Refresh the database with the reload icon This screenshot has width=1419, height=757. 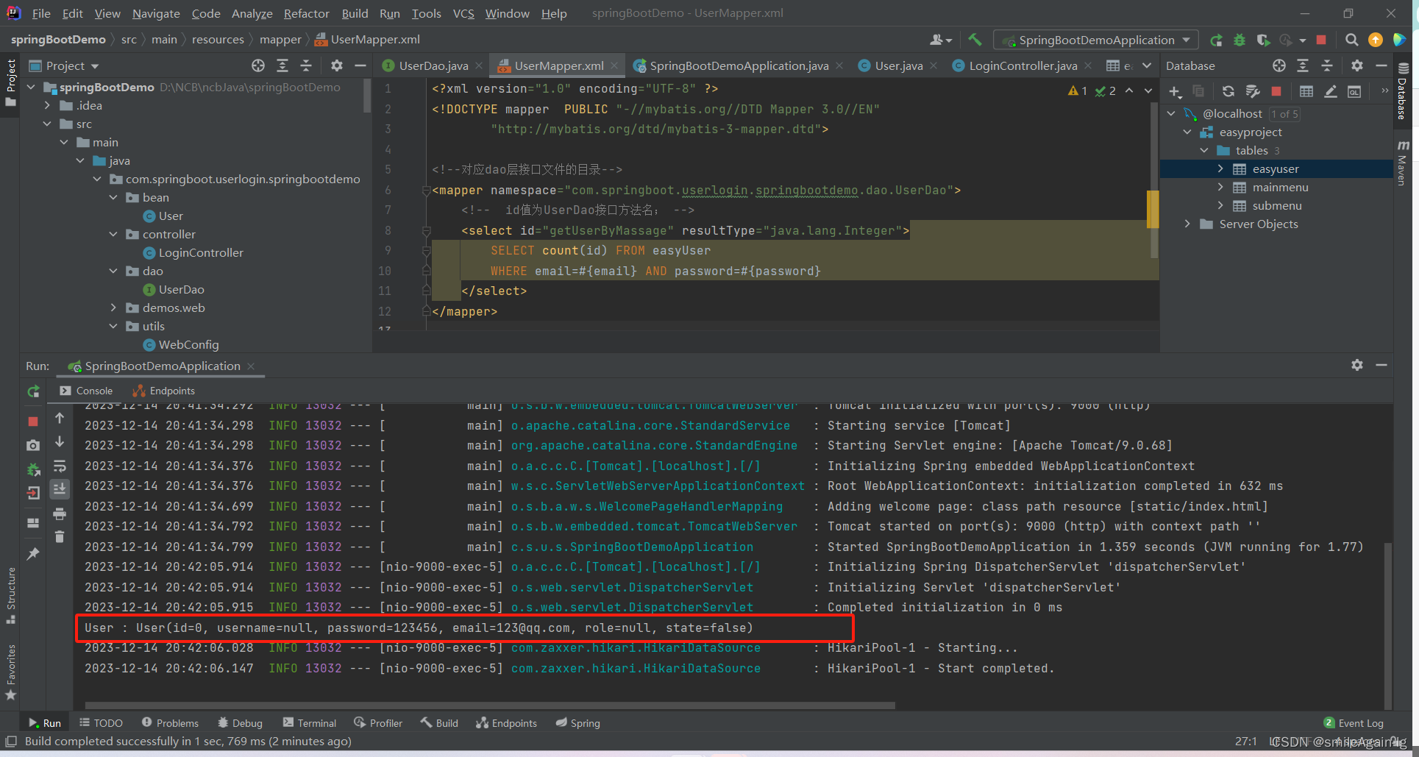[x=1228, y=91]
